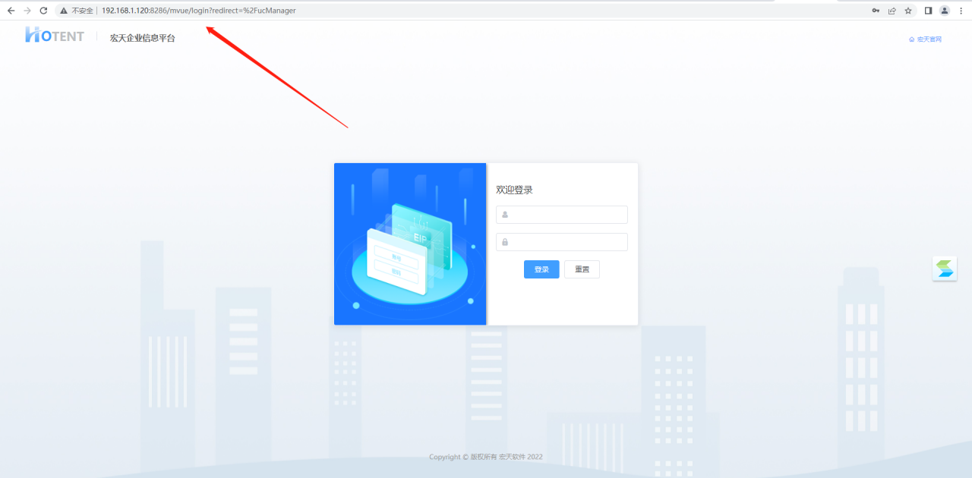Click the HOTENT logo
This screenshot has width=972, height=478.
click(54, 35)
